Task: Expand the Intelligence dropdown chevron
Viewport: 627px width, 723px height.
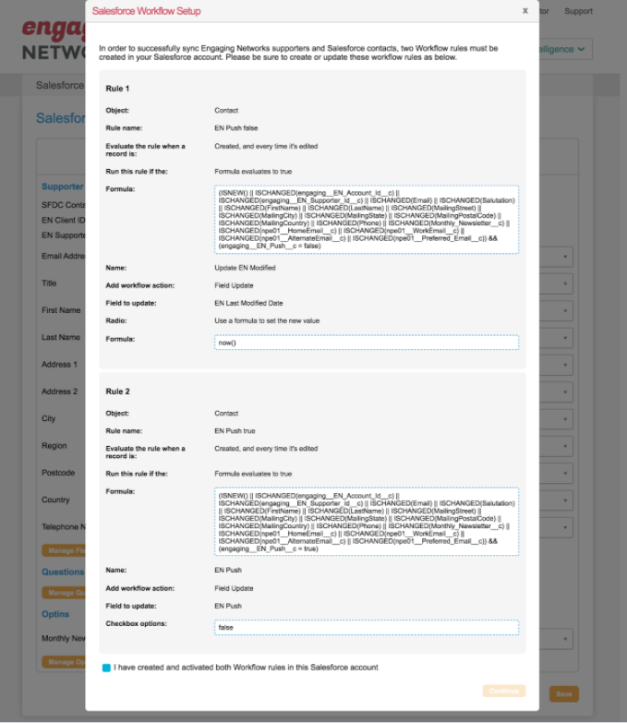Action: (x=581, y=50)
